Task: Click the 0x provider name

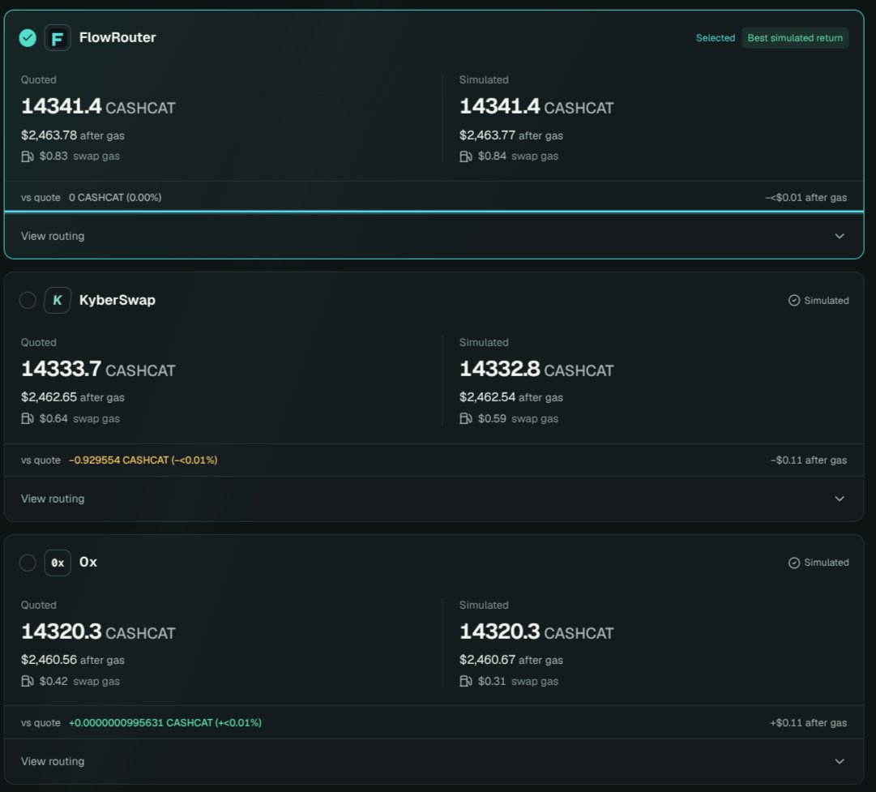Action: coord(88,563)
